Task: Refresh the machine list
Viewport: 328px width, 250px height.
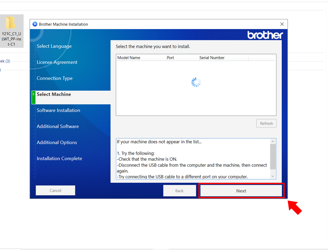Action: point(266,123)
